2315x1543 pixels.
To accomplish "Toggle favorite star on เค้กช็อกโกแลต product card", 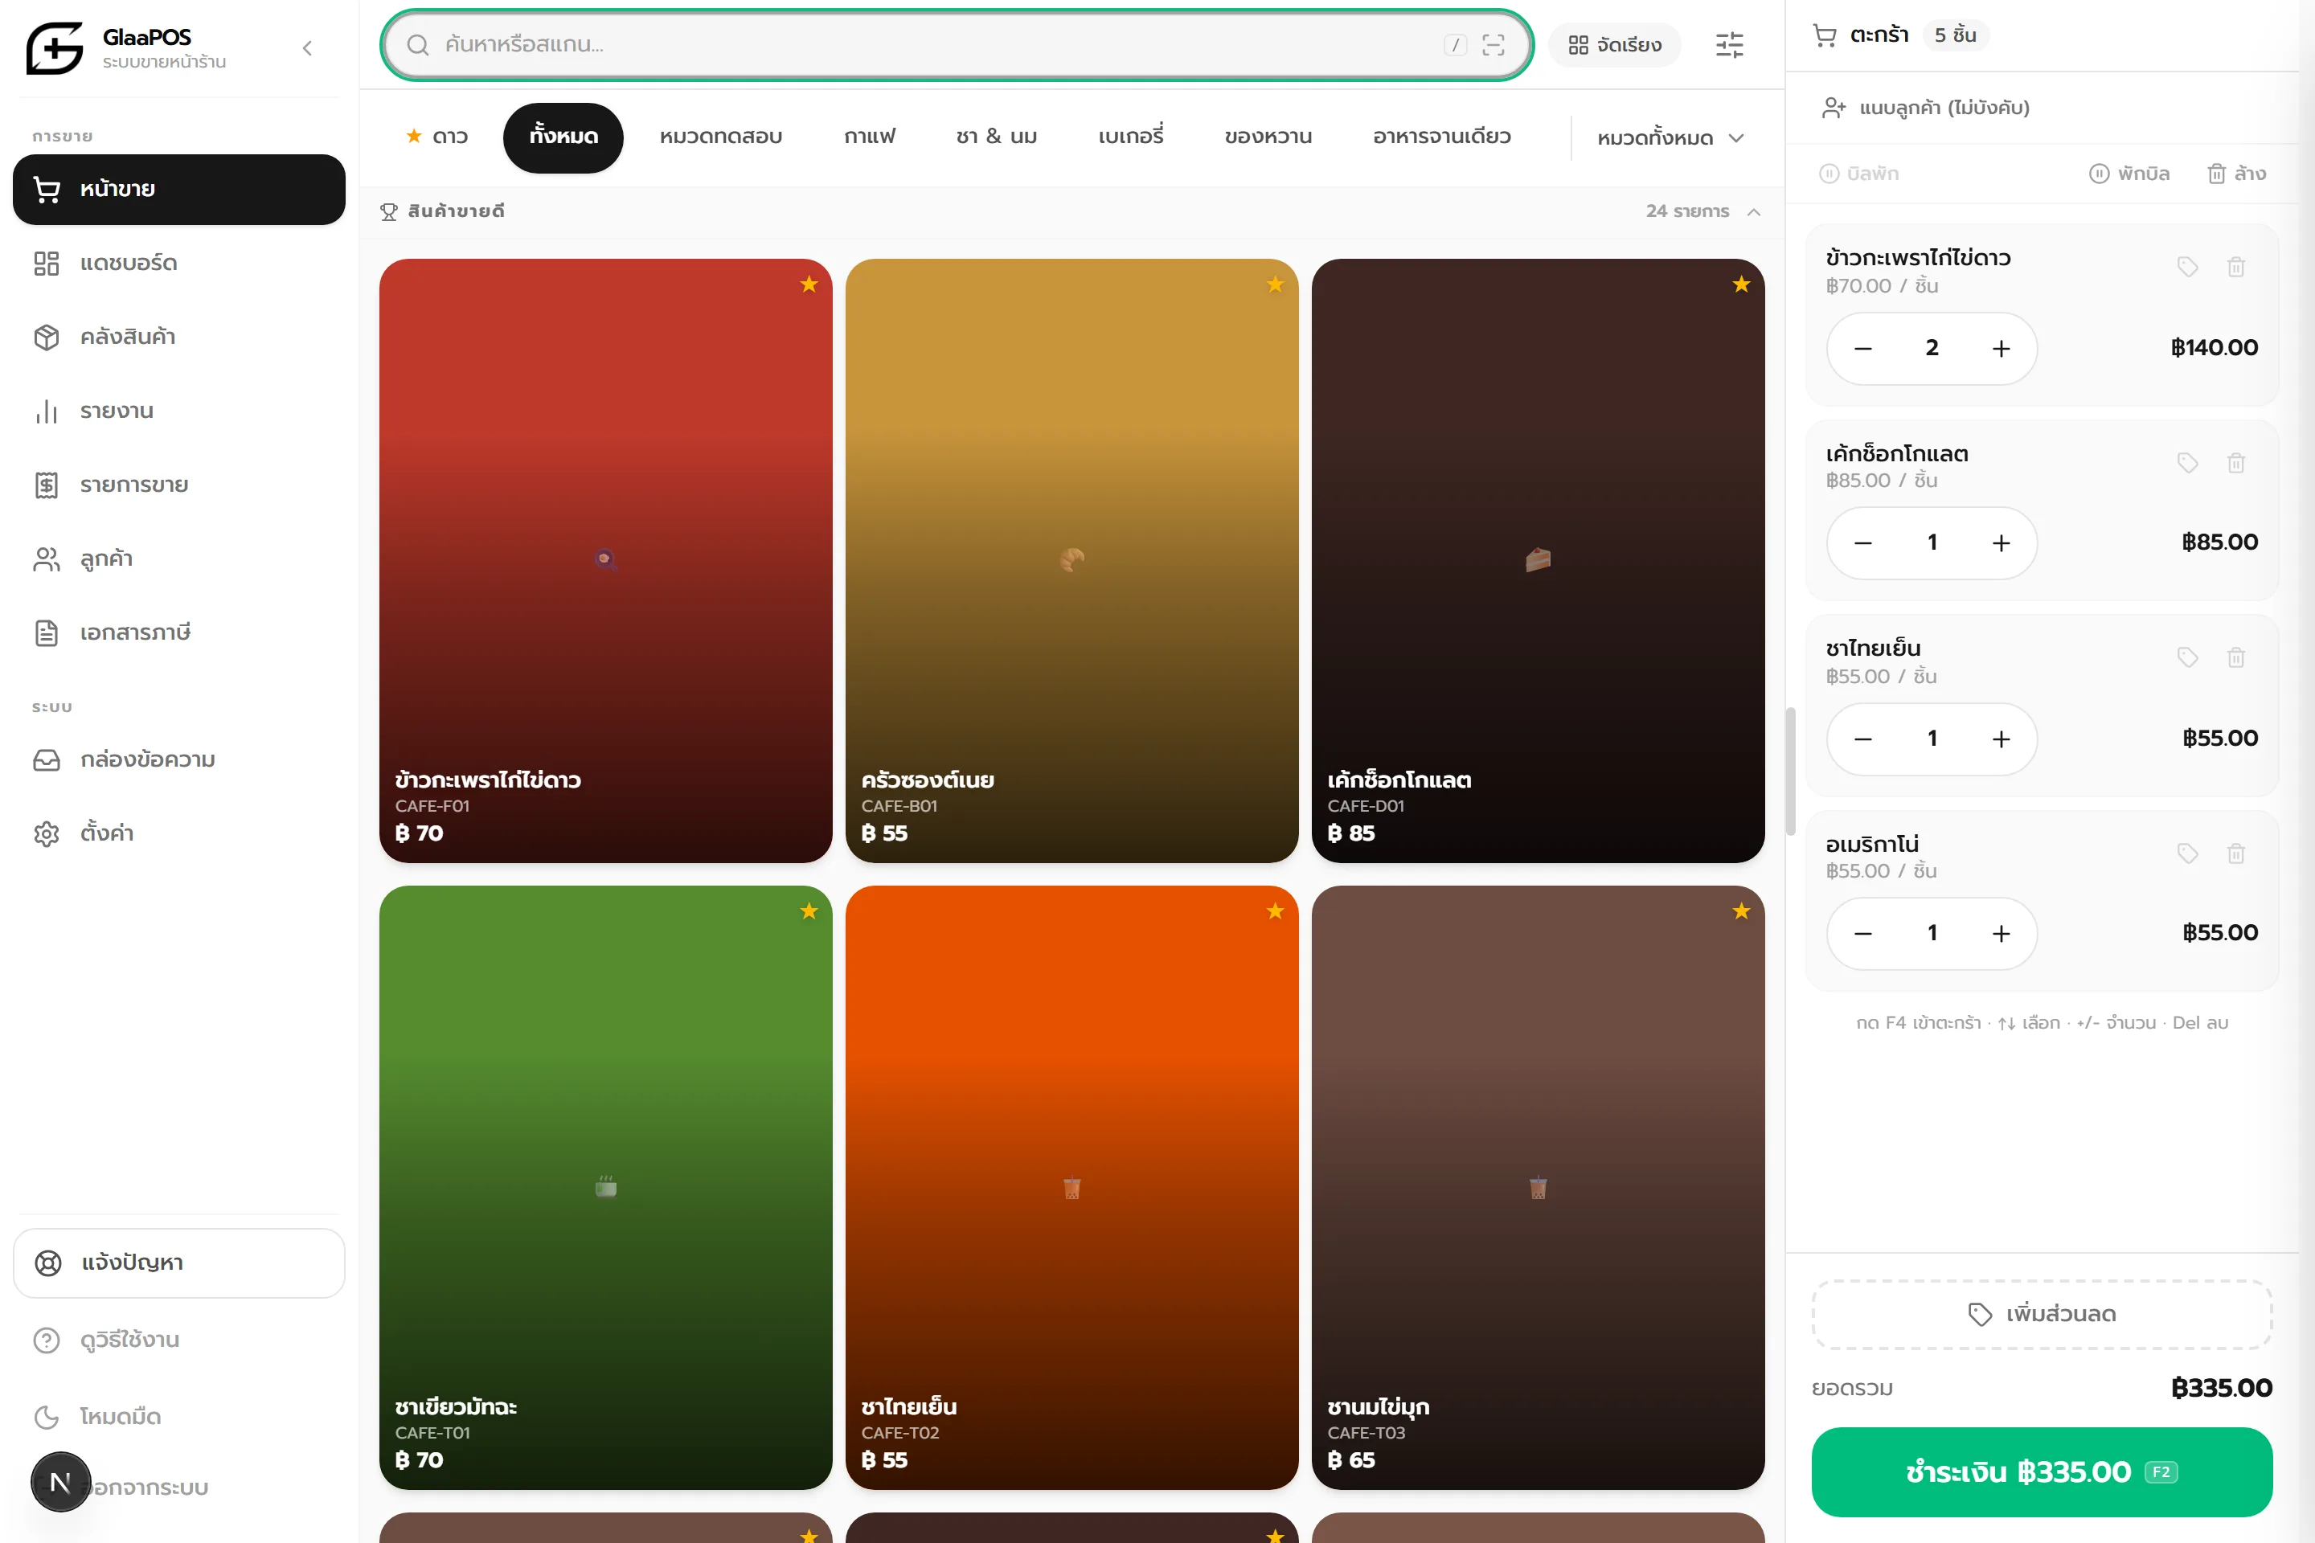I will click(1741, 284).
